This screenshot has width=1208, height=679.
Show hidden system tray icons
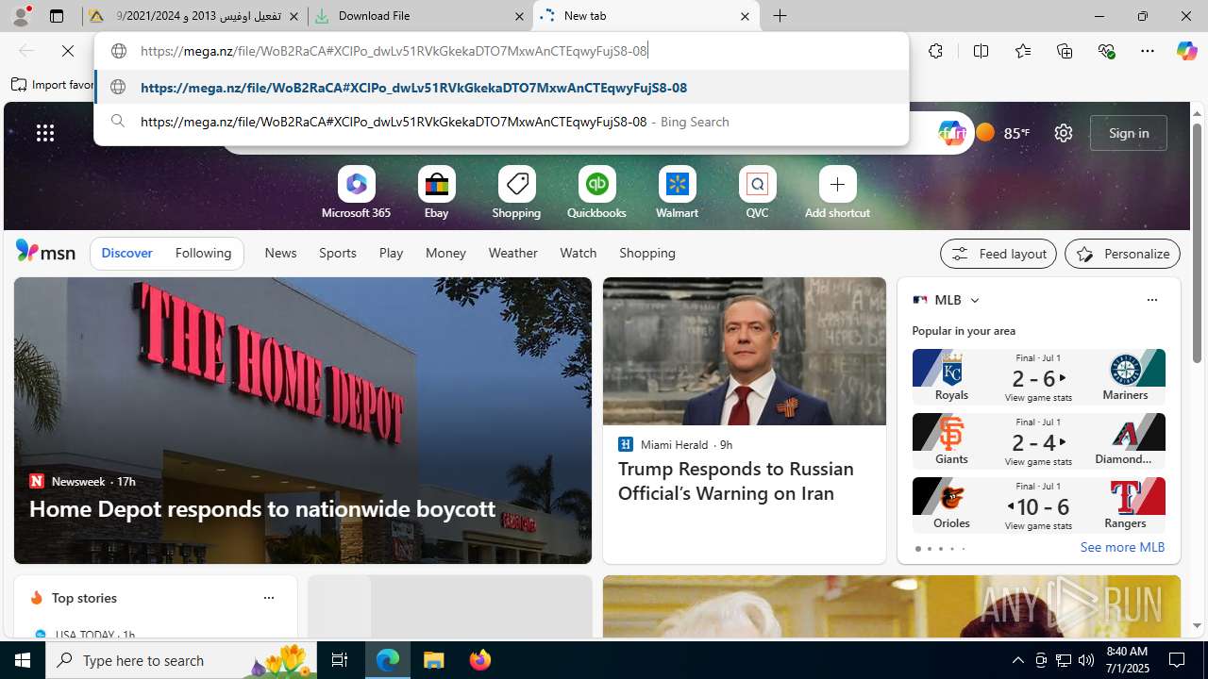click(x=1017, y=660)
